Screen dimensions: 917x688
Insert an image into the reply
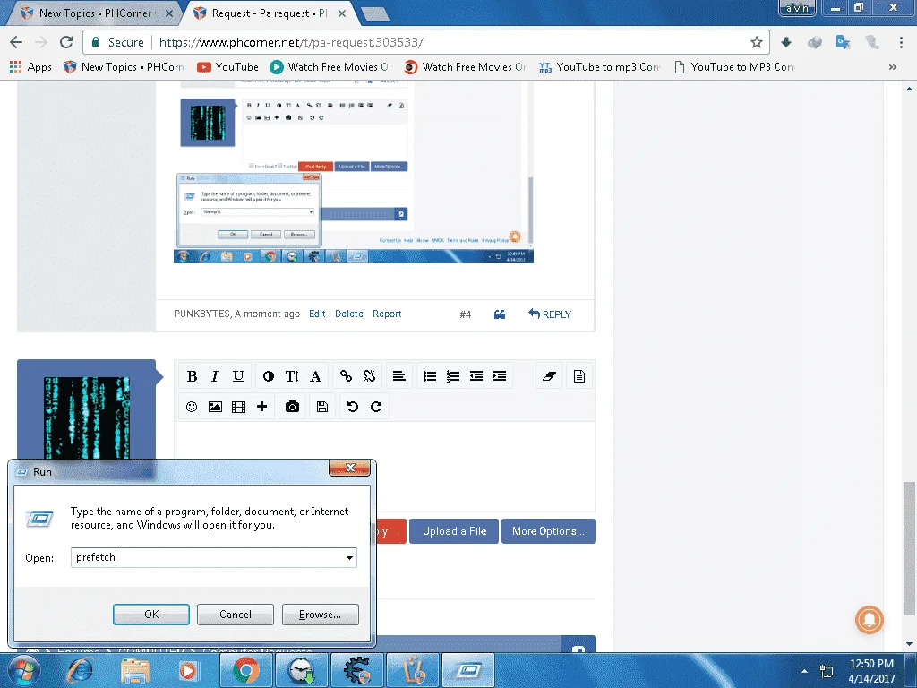(x=215, y=407)
